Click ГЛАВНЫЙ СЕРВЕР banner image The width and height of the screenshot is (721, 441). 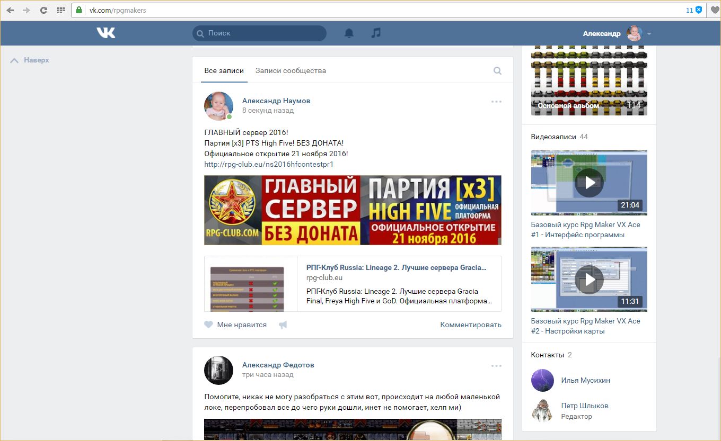[x=353, y=210]
